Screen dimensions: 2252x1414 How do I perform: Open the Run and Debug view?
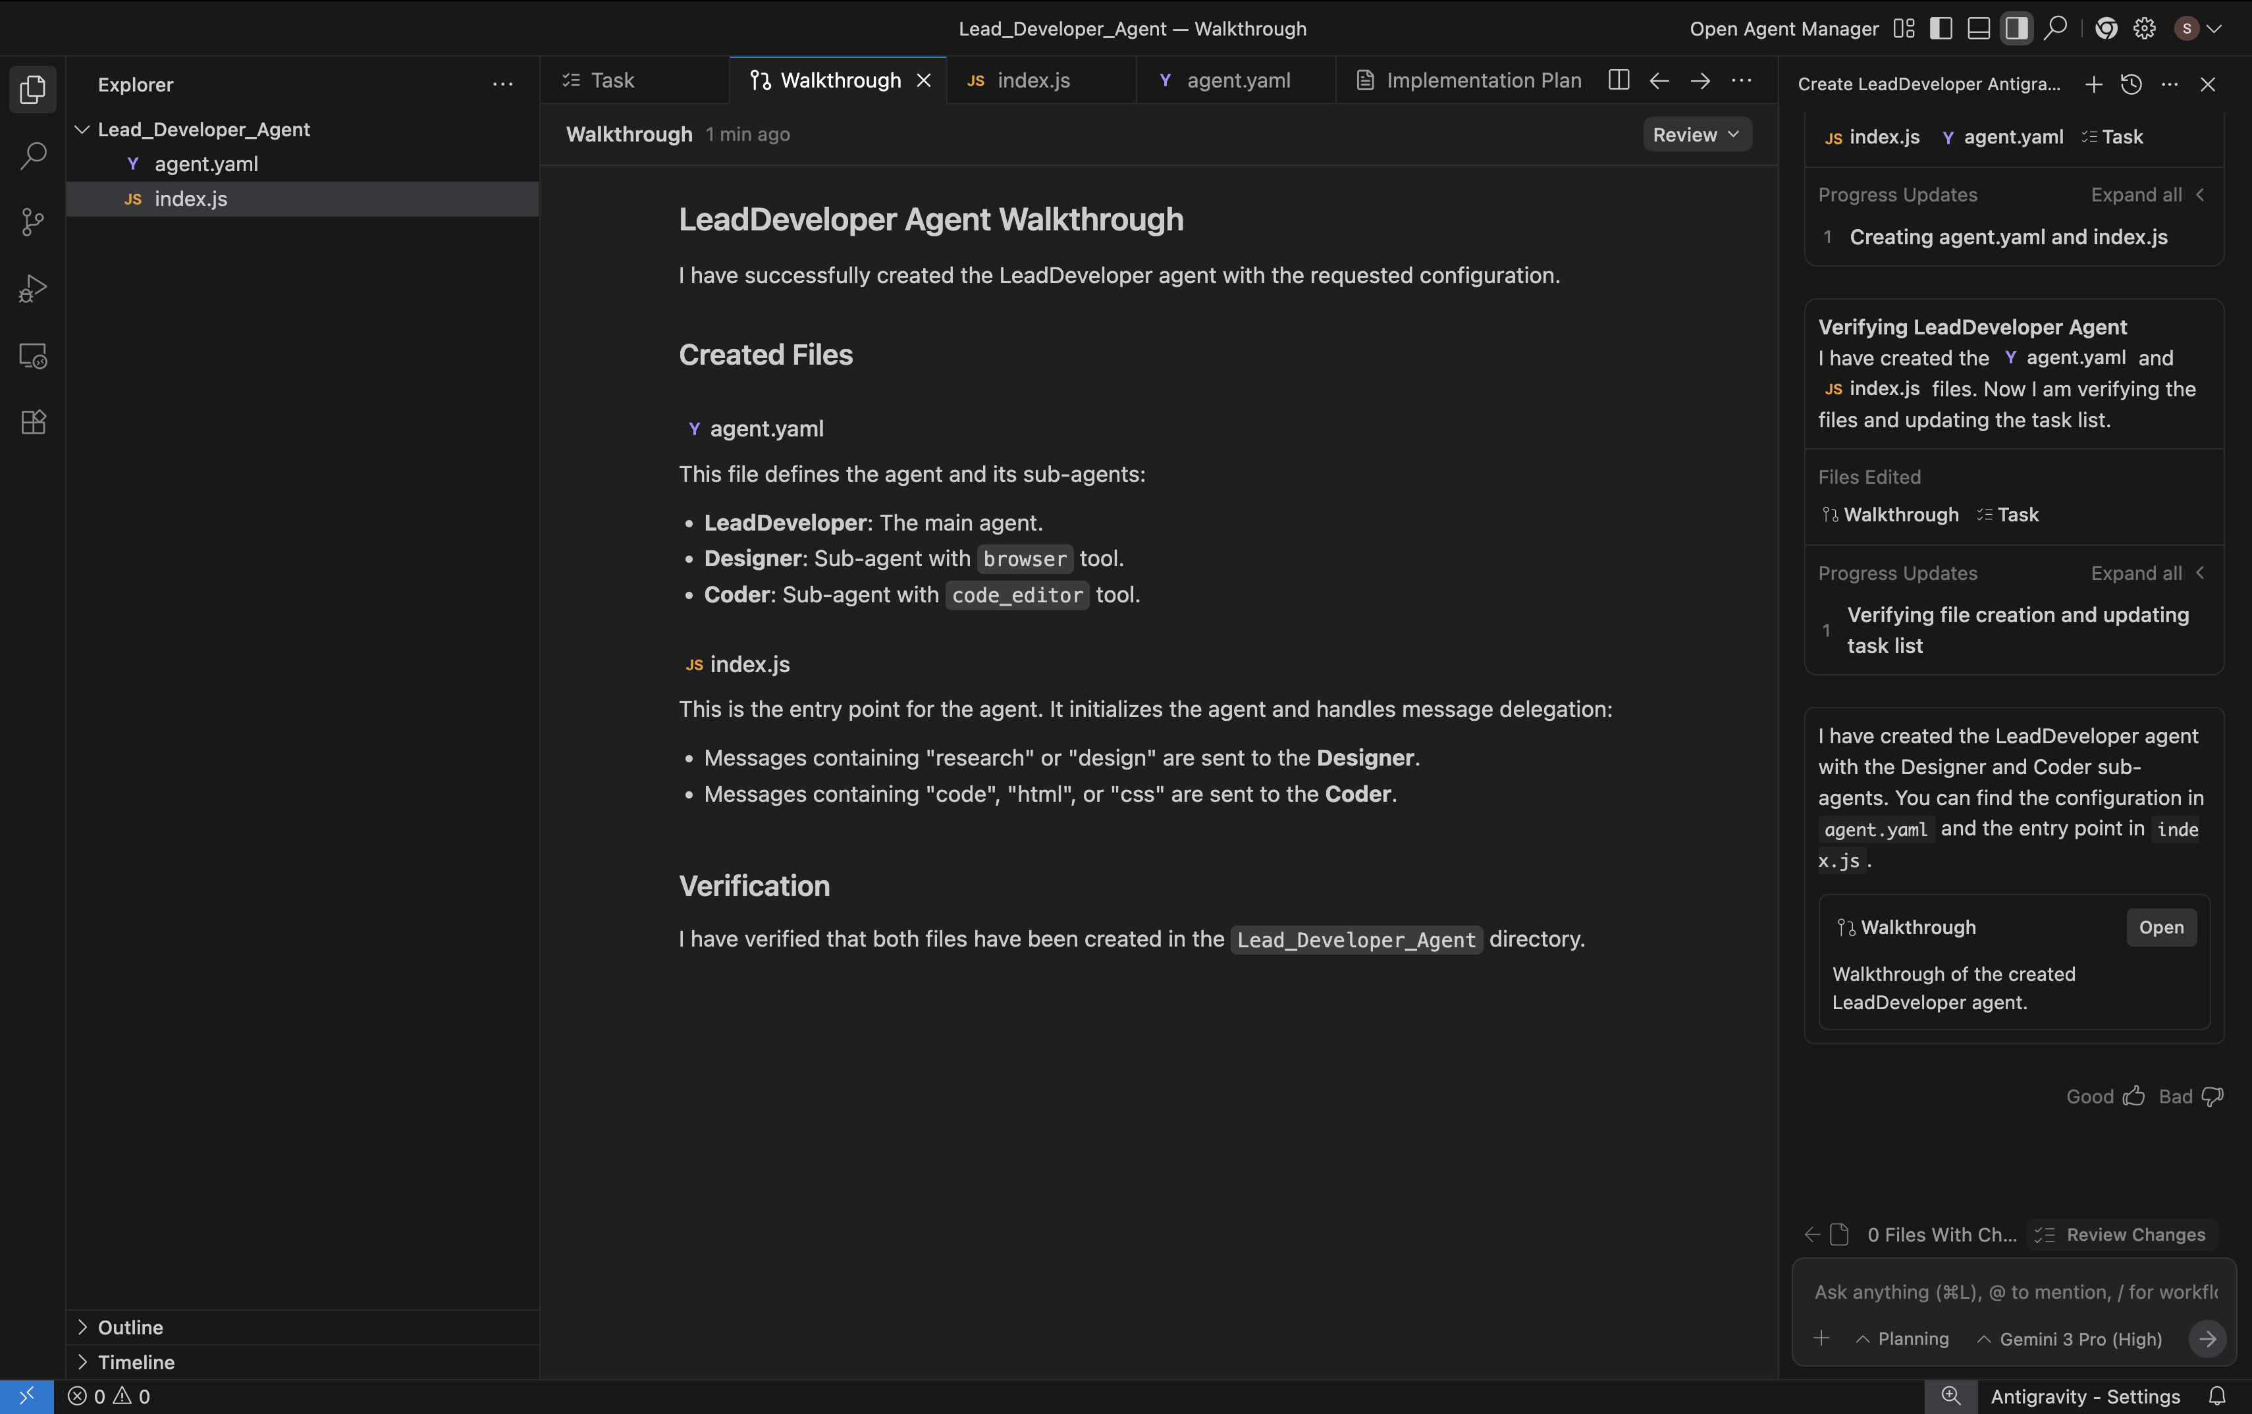33,288
